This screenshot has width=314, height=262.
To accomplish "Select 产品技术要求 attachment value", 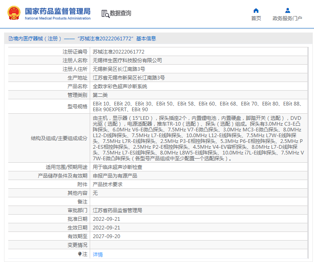I will [107, 185].
